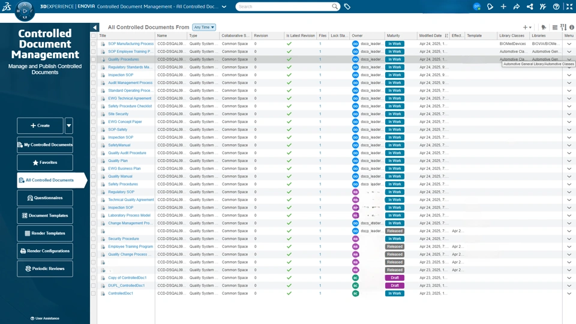Open the Document Templates section

point(45,215)
